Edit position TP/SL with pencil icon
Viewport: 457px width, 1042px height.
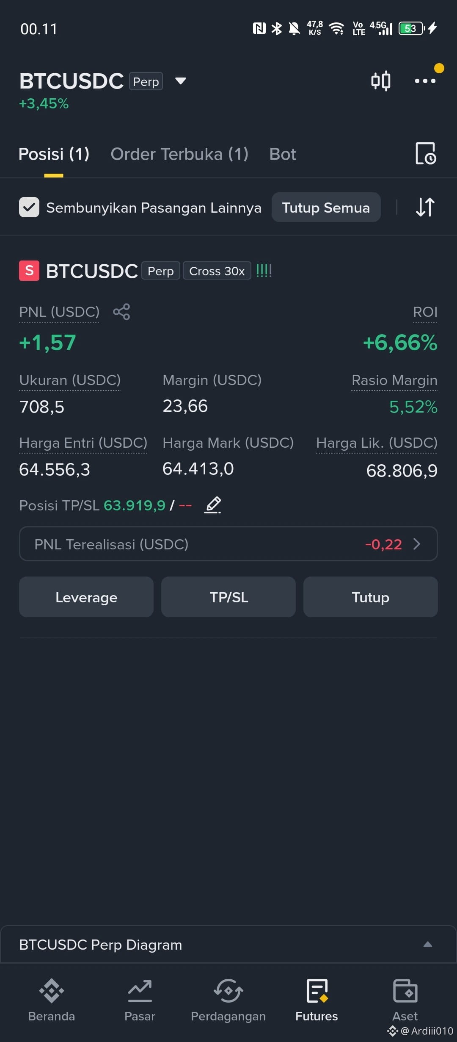click(x=213, y=505)
